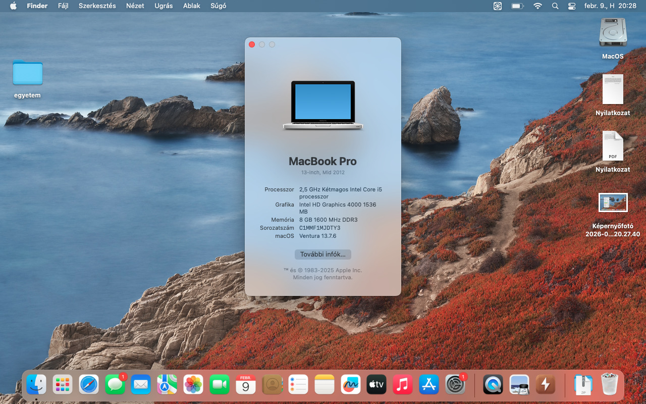Launch QuickTime Player from the Dock
Screen dimensions: 646x404
(x=493, y=385)
